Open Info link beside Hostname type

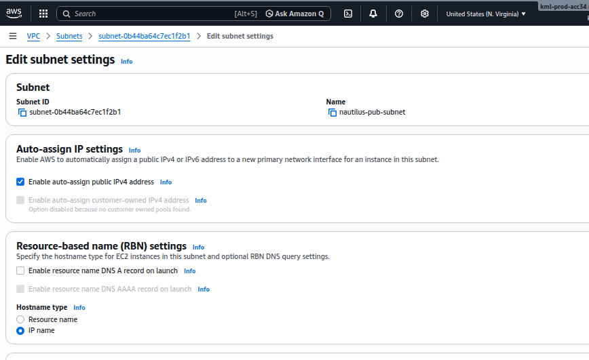coord(79,308)
